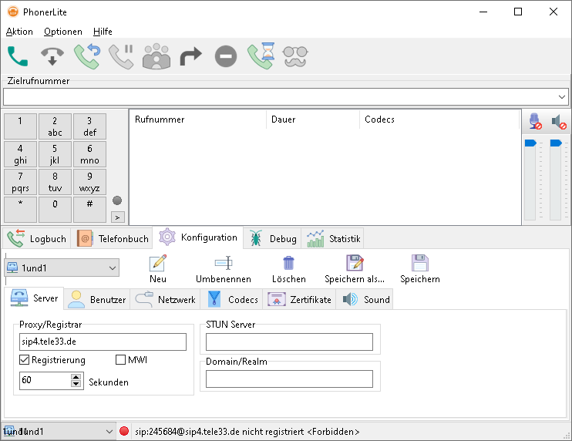This screenshot has width=572, height=441.
Task: Switch to the Debug tab
Action: [x=272, y=239]
